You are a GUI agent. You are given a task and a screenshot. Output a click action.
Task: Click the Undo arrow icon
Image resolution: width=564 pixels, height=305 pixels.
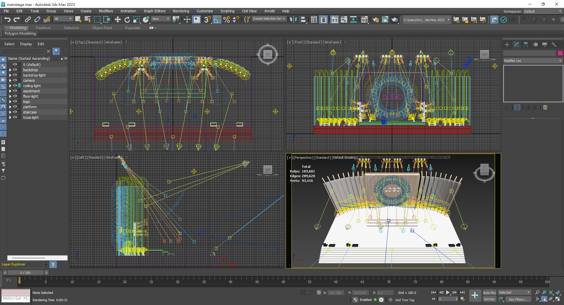[x=7, y=20]
